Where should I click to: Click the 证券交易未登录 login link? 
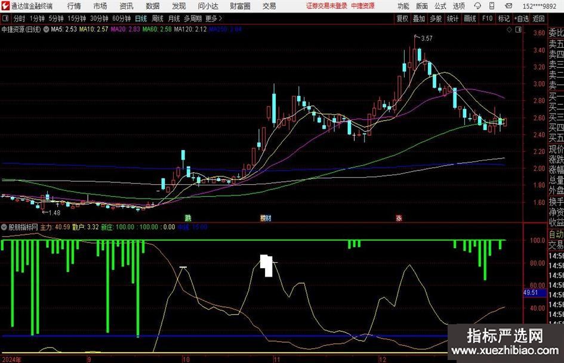coord(326,6)
